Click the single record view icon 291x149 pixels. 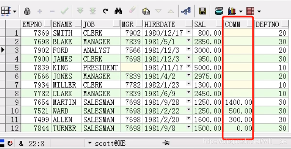tap(146, 11)
